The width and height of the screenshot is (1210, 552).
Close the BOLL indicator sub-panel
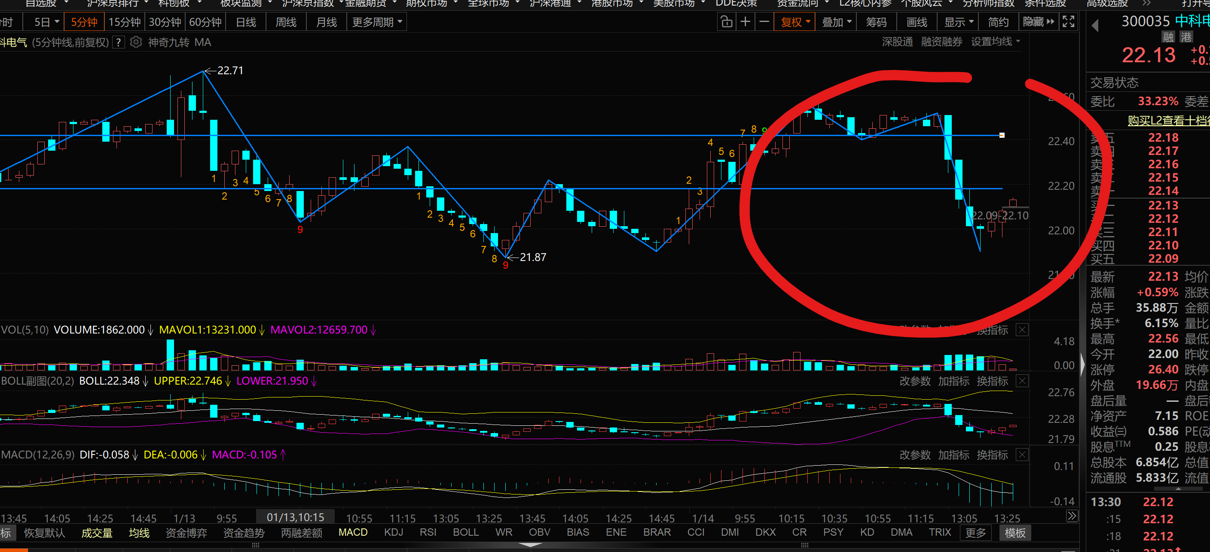pos(1022,381)
